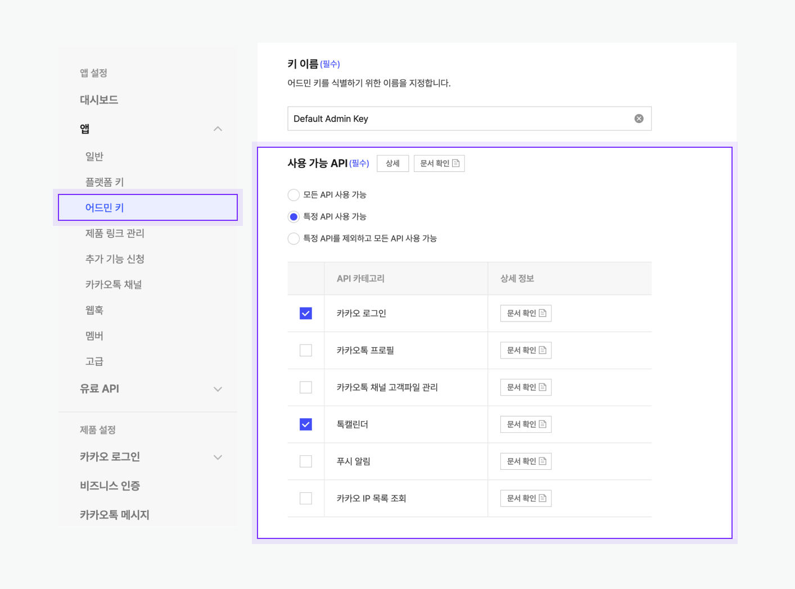Open the document icon beside 카카오톡 프로필
The image size is (795, 589).
[x=543, y=350]
